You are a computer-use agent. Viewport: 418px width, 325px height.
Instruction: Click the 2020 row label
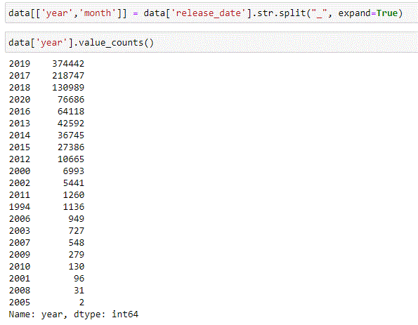pyautogui.click(x=20, y=100)
